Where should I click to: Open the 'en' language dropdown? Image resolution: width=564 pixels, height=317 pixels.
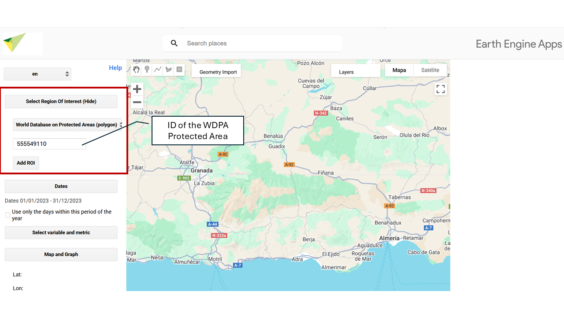click(x=37, y=74)
